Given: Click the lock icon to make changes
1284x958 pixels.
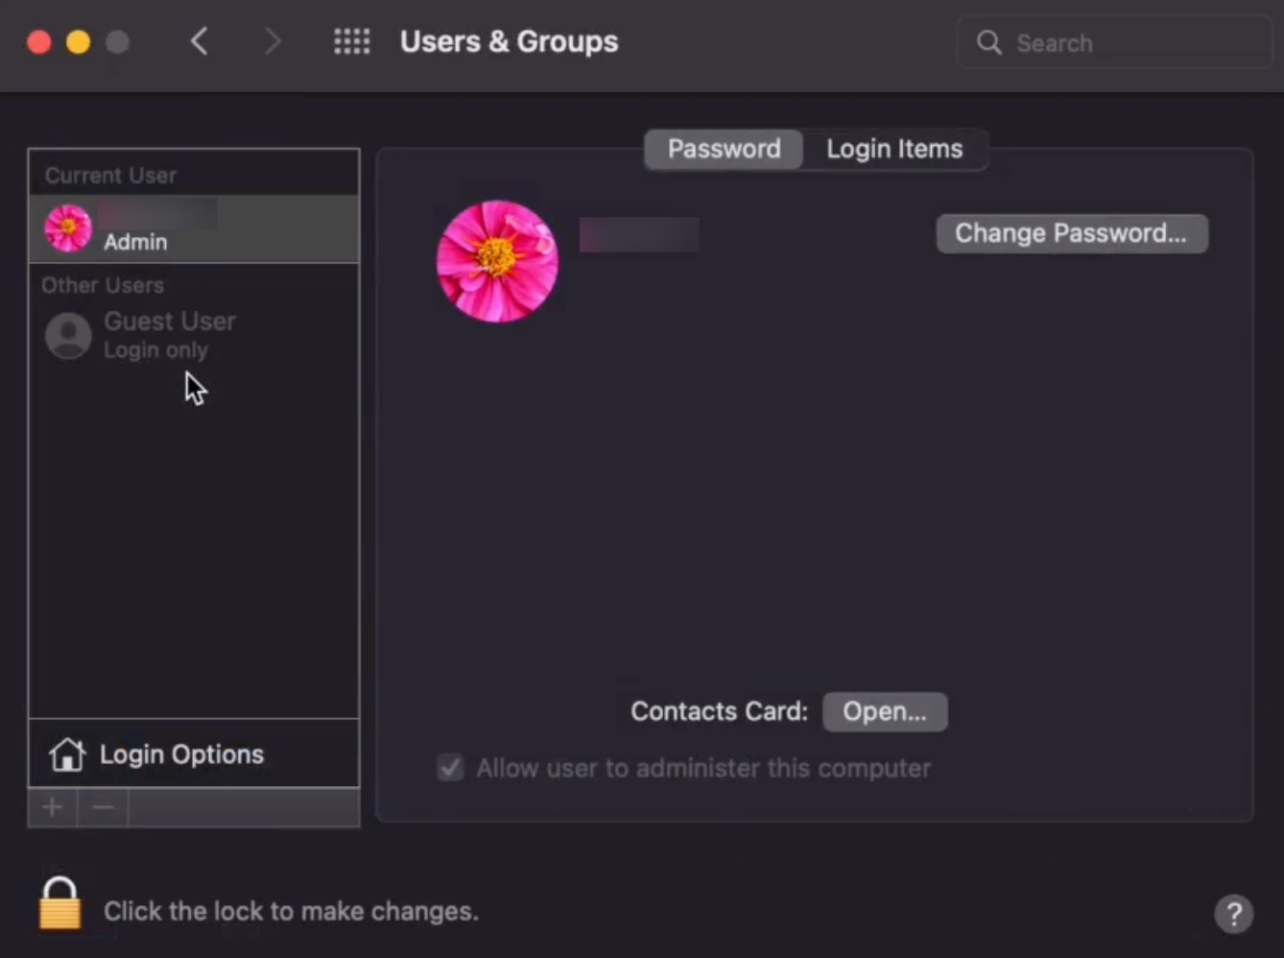Looking at the screenshot, I should (59, 903).
